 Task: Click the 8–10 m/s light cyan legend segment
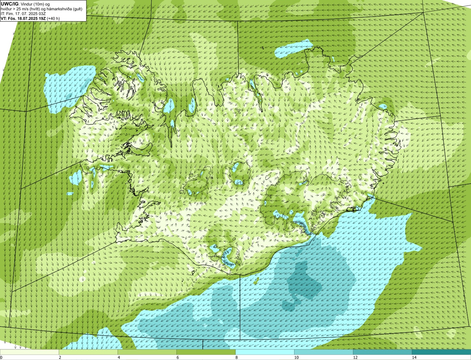265,352
